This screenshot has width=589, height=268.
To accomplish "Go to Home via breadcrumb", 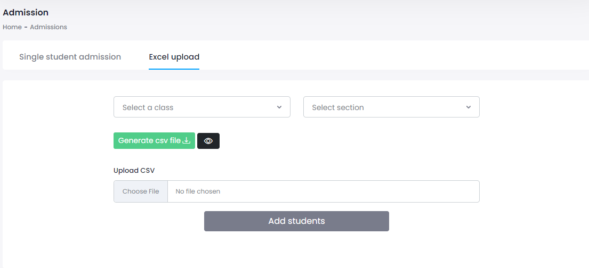I will (x=12, y=27).
